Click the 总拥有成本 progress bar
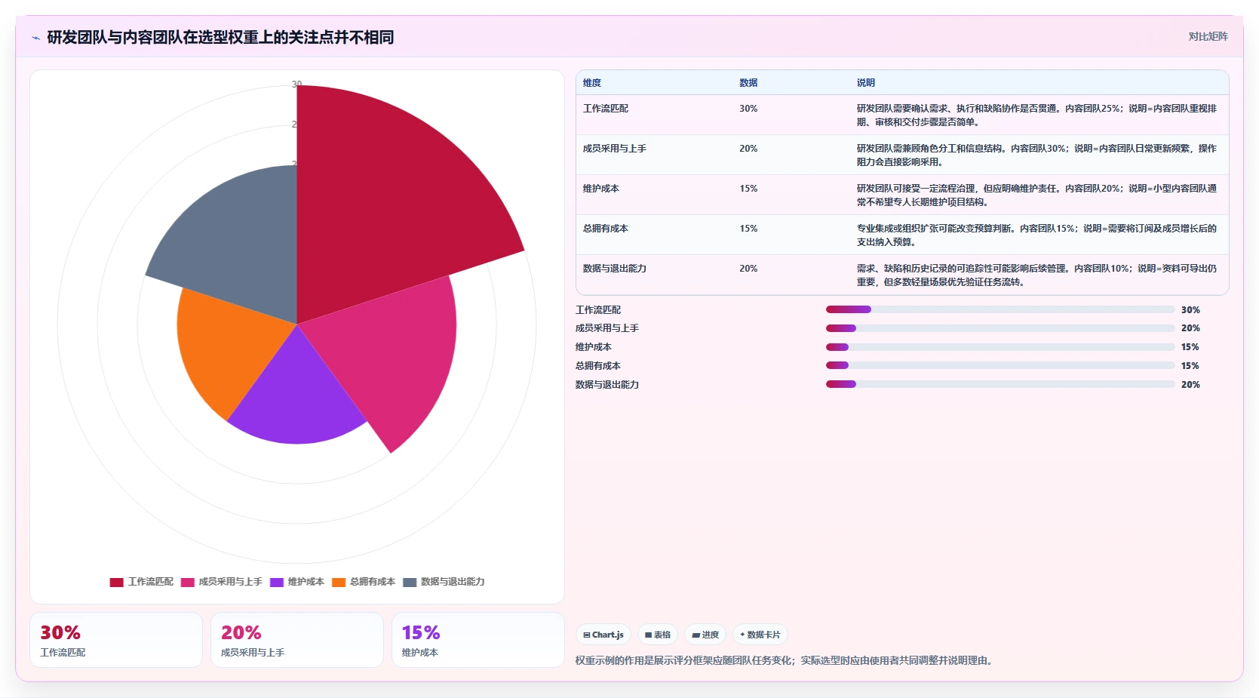The height and width of the screenshot is (698, 1259). [1000, 365]
